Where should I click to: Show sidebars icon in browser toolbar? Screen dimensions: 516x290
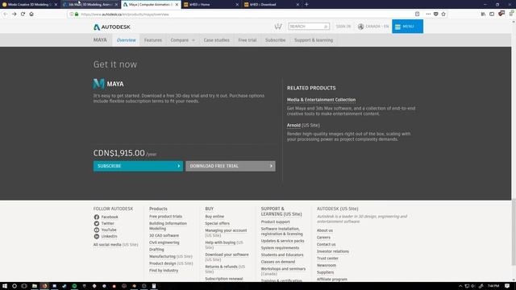tap(492, 14)
